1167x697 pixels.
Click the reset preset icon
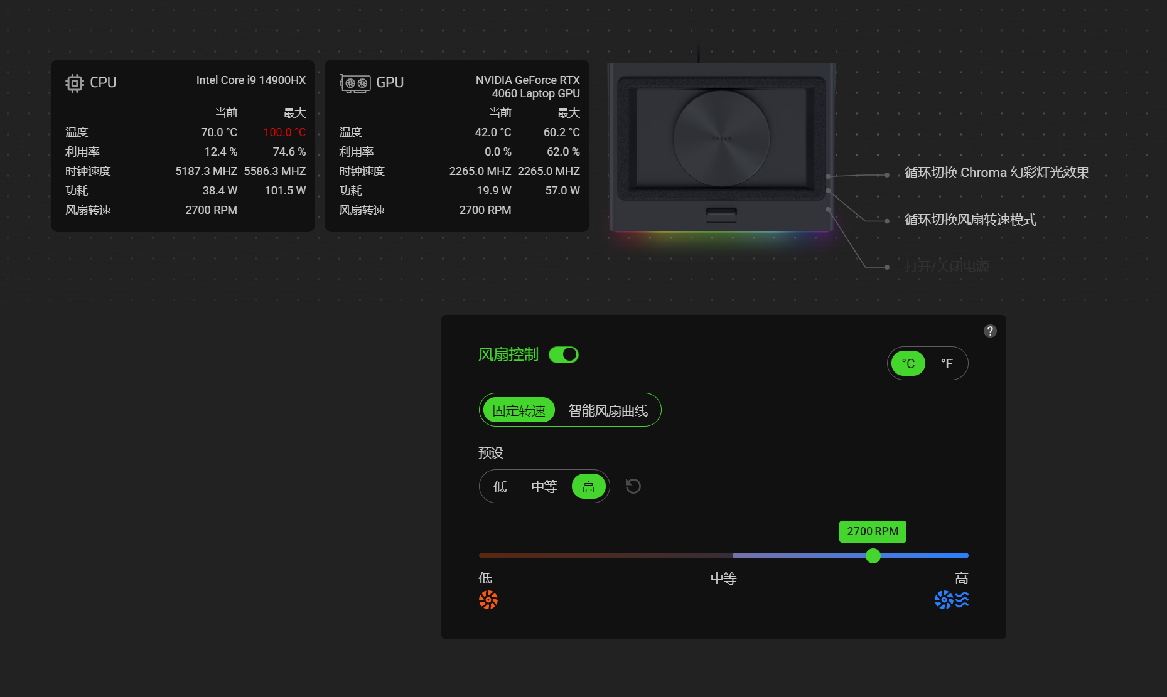point(633,486)
